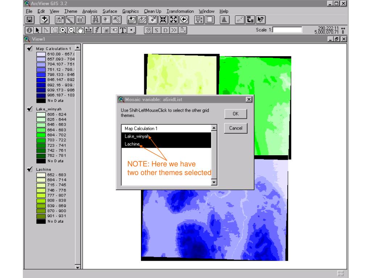Viewport: 371px width, 278px height.
Task: Click the 610.08 - 657 legend swatch
Action: pos(41,54)
